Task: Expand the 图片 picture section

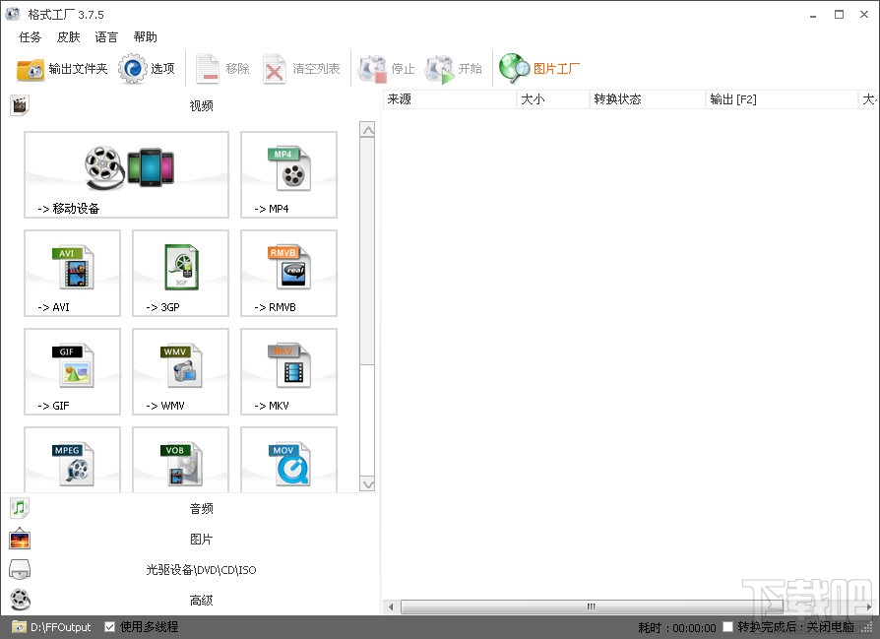Action: pyautogui.click(x=190, y=539)
